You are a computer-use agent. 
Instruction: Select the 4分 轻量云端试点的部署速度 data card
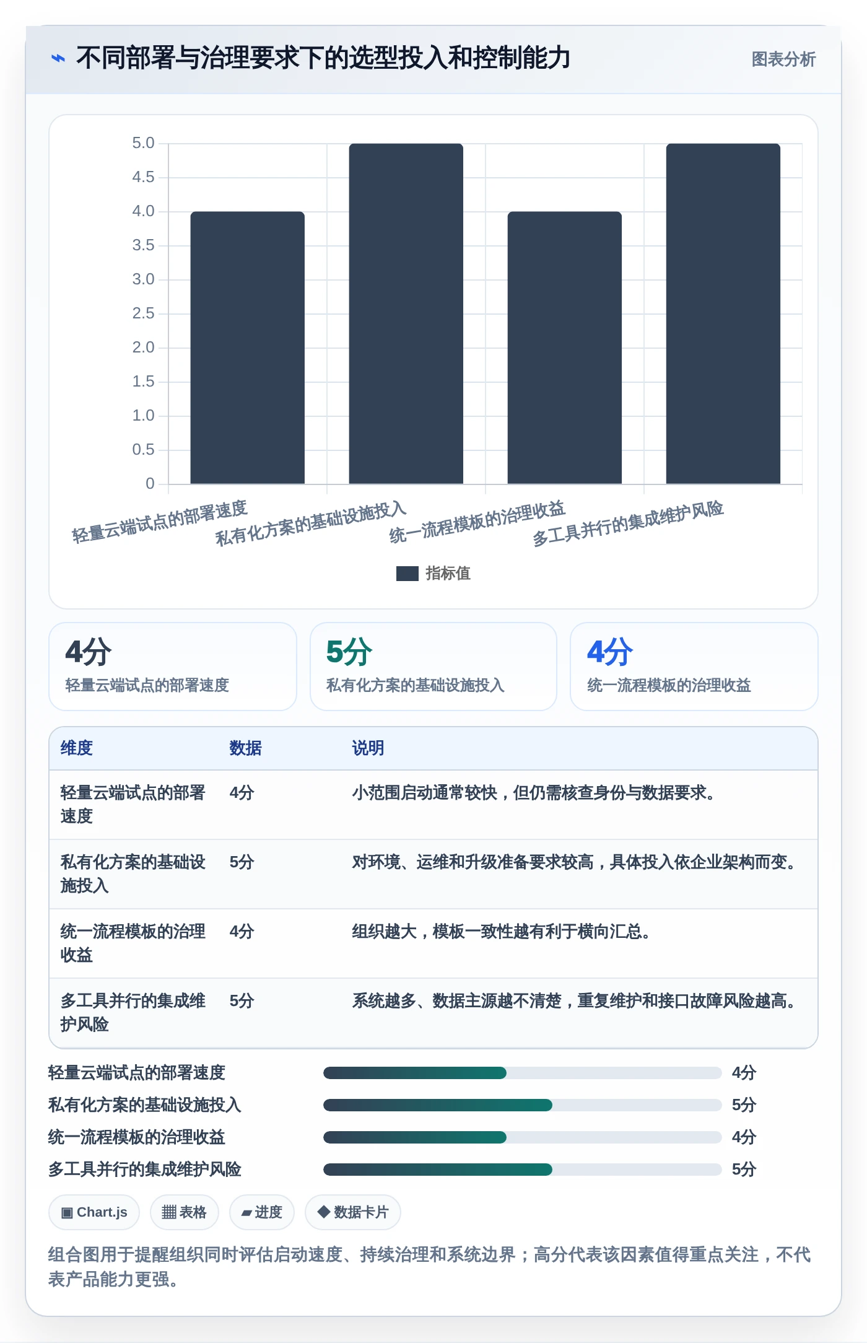pos(173,667)
